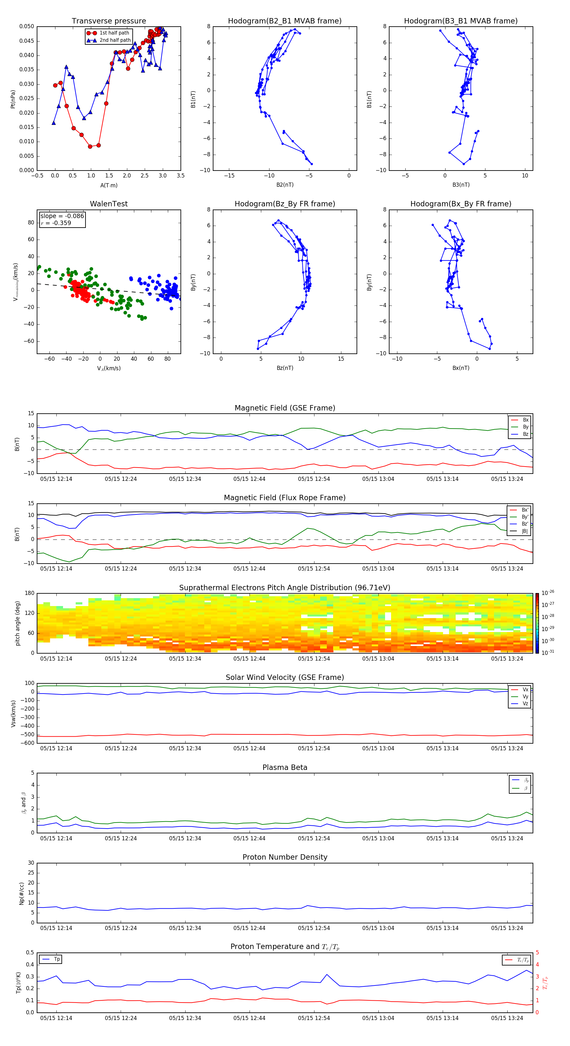Click the beta-p entry in Plasma Beta legend

pos(521,780)
